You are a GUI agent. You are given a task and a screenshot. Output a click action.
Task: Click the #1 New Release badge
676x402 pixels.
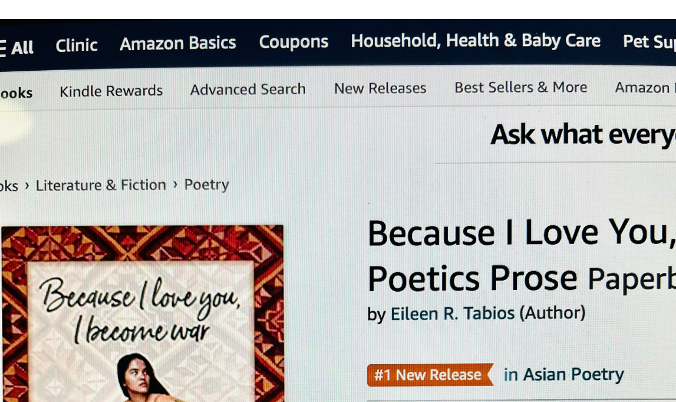click(x=430, y=375)
